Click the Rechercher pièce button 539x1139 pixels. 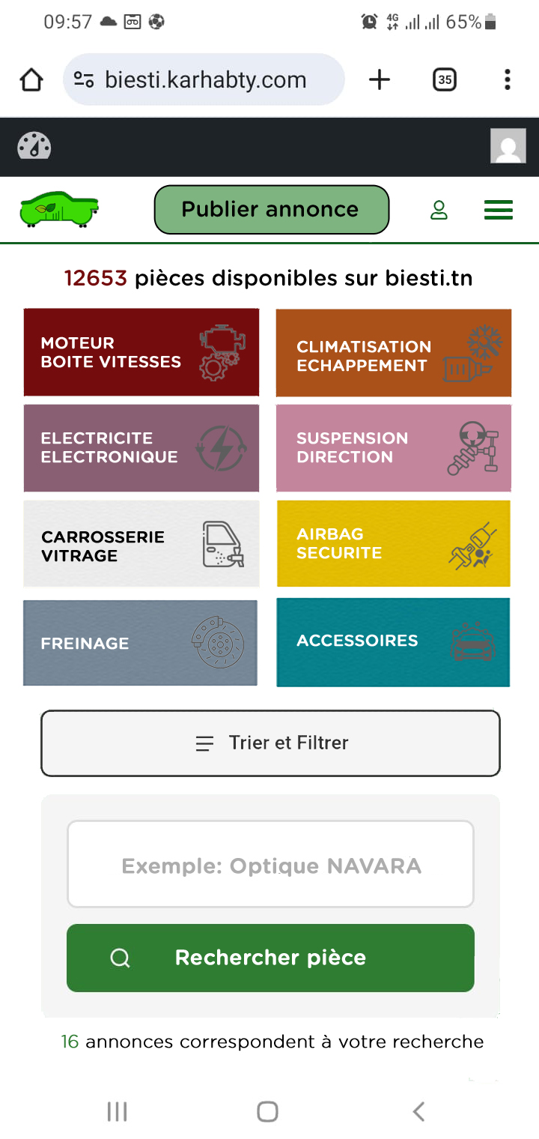click(x=270, y=958)
